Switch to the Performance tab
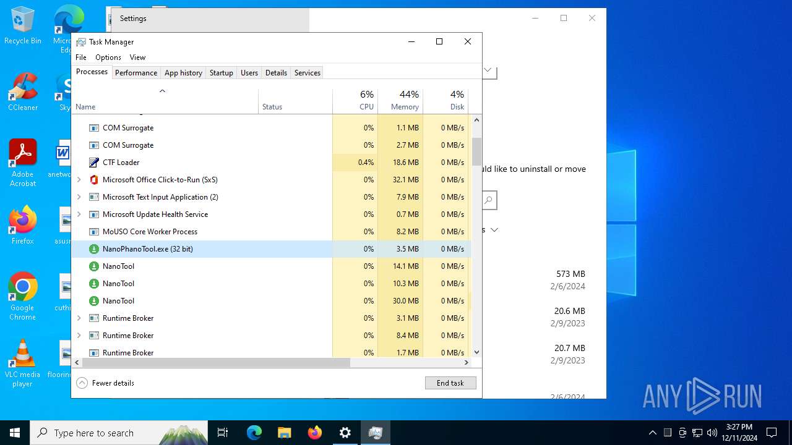 136,73
